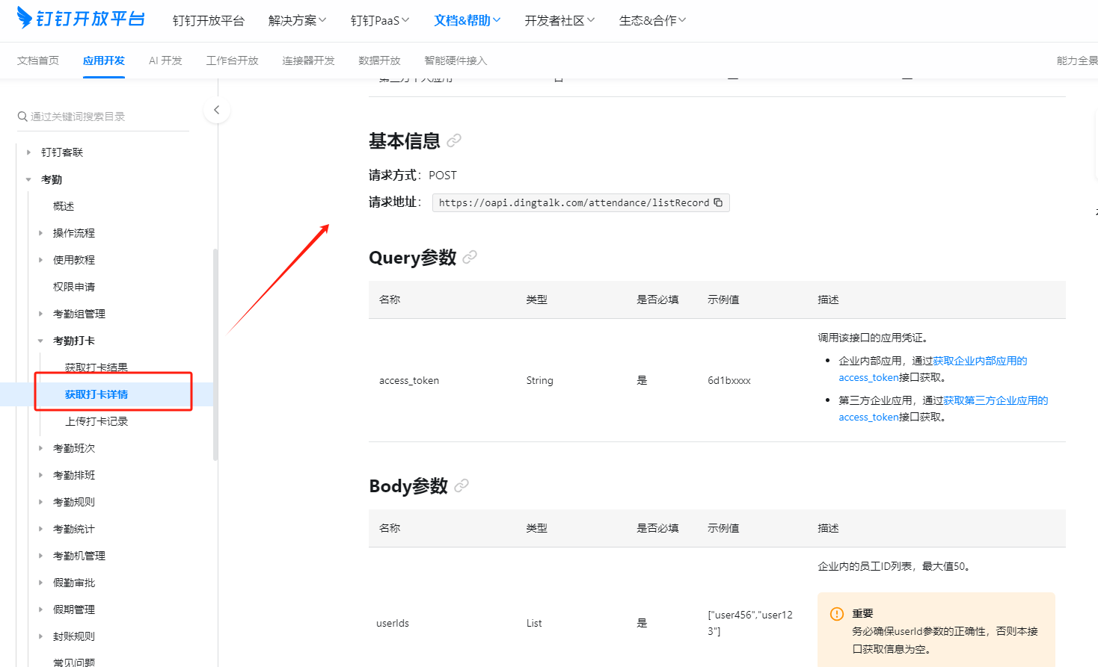The image size is (1098, 667).
Task: Switch to the 连接器开发 tab
Action: tap(308, 61)
